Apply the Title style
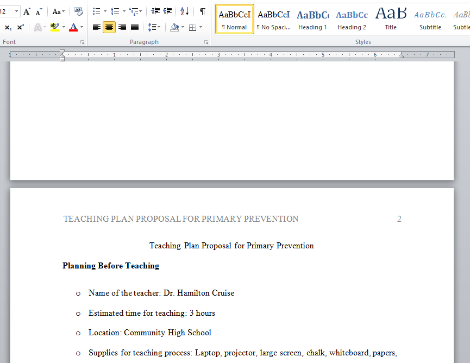The height and width of the screenshot is (363, 470). coord(391,19)
